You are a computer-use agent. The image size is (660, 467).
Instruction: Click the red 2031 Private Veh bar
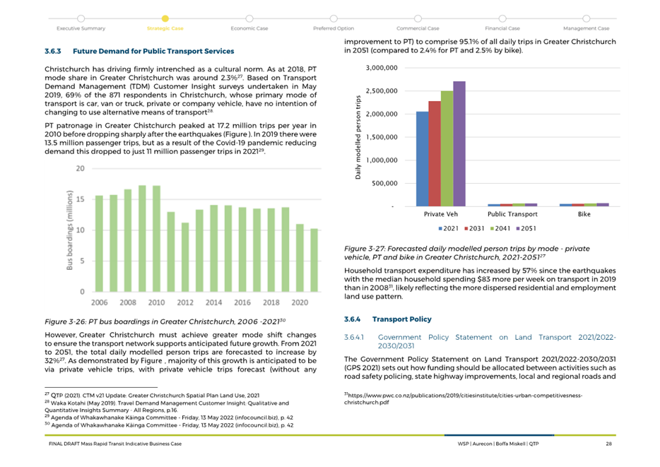pyautogui.click(x=435, y=153)
